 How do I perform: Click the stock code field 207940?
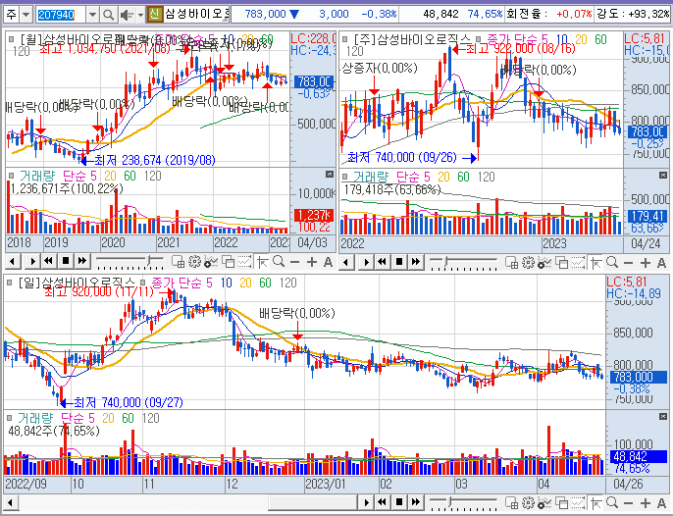[61, 15]
